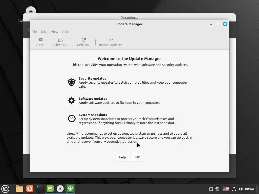Open the tray notification indicator with exclamation
The width and height of the screenshot is (259, 194).
tap(211, 189)
